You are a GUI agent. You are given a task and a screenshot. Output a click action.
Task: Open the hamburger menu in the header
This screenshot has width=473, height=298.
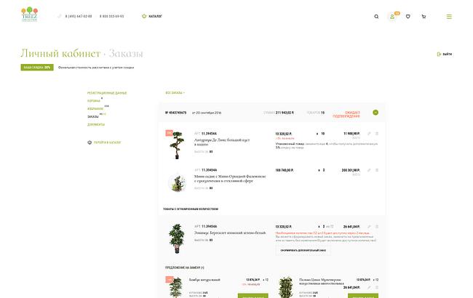(x=449, y=16)
